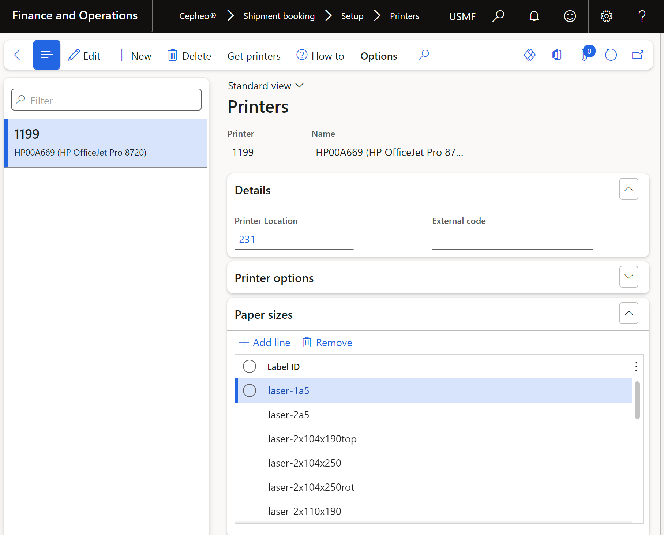Click the Open in Office icon

tap(557, 55)
